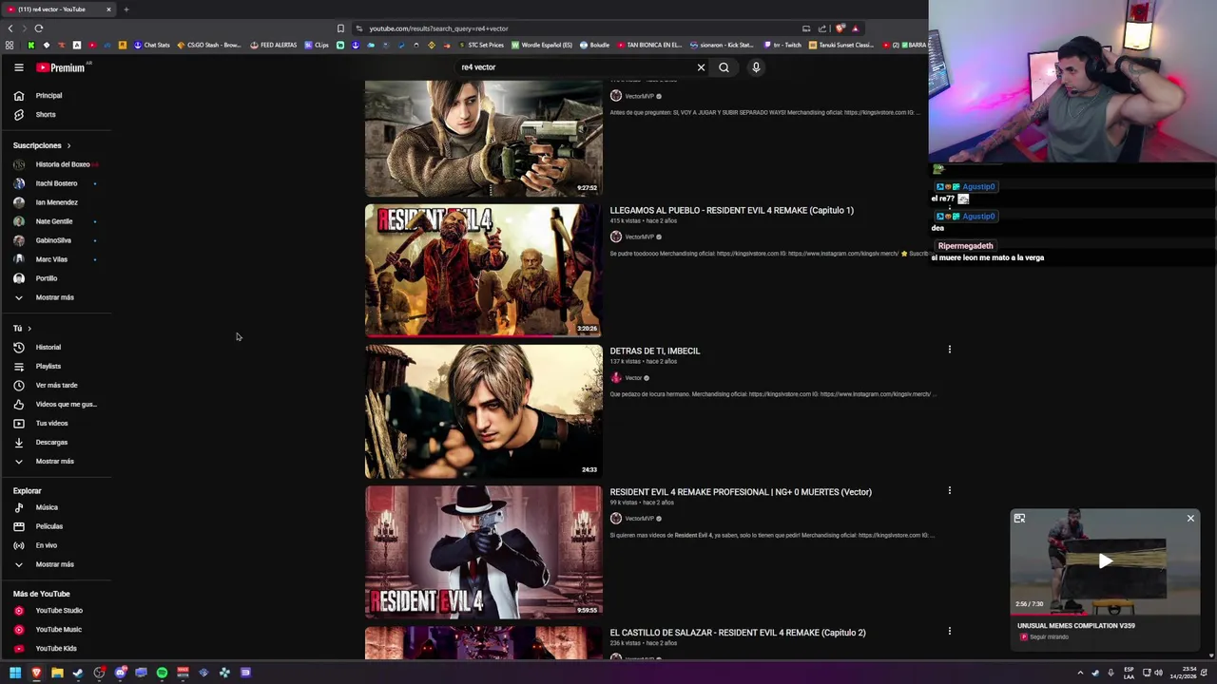Open Itachi Bostero subscription

tap(56, 183)
